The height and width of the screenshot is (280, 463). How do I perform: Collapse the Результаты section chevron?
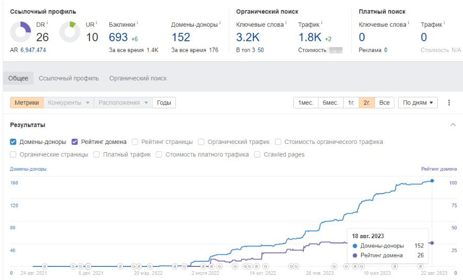tap(453, 125)
